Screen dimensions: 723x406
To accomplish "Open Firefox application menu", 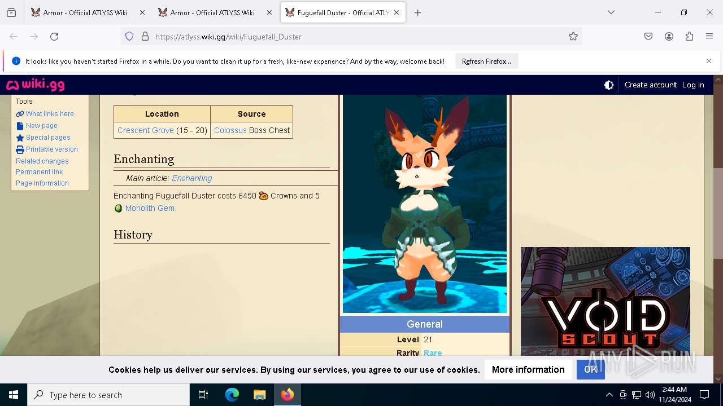I will point(709,36).
